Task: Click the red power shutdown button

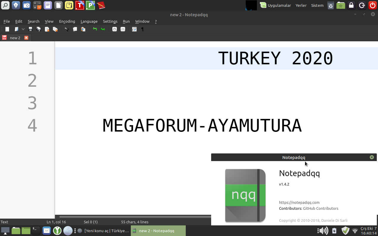Action: pos(373,5)
